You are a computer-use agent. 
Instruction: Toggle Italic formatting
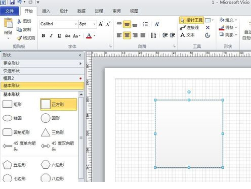(51, 36)
